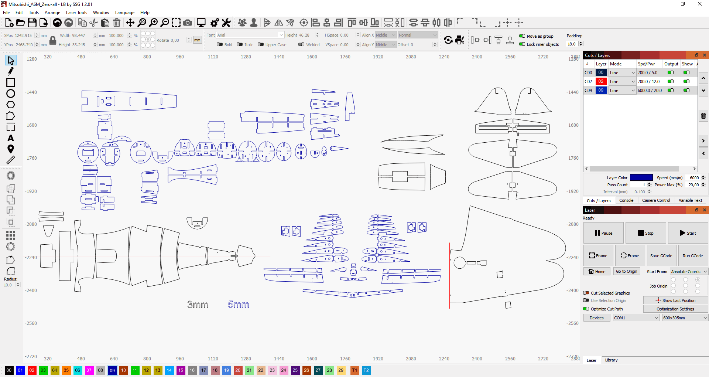Screen dimensions: 709x377
Task: Select the Draw Rectangle tool
Action: tap(11, 82)
